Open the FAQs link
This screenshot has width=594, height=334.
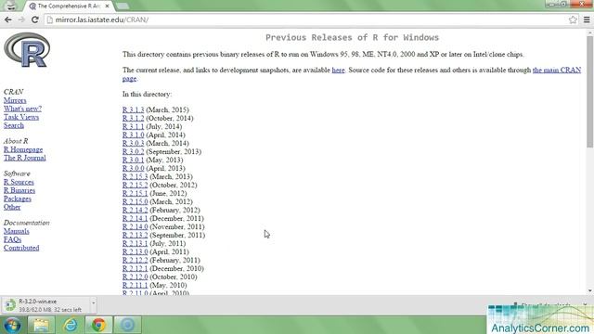(x=12, y=239)
